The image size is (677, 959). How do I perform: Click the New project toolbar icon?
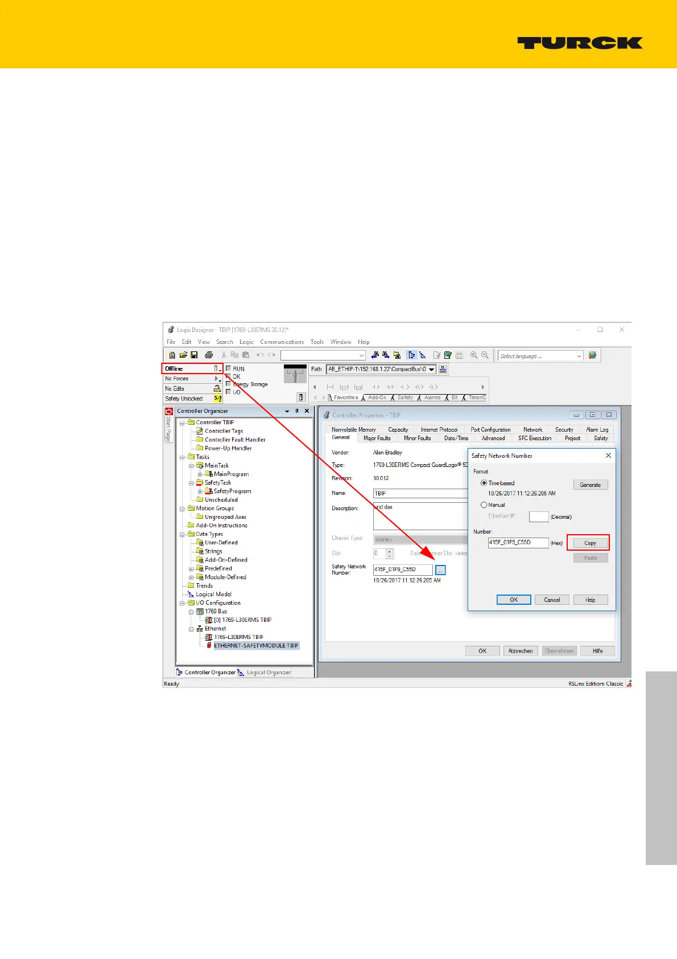point(172,355)
